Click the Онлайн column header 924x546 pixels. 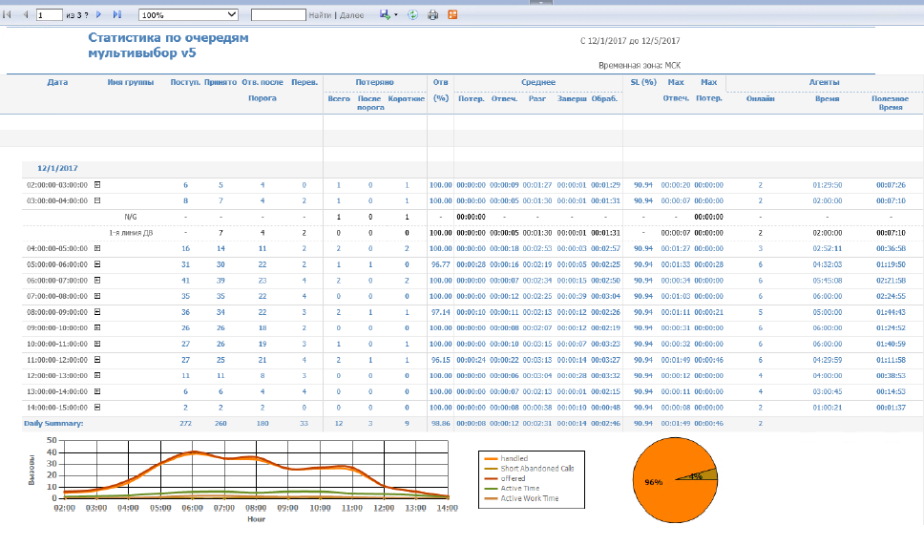click(760, 98)
